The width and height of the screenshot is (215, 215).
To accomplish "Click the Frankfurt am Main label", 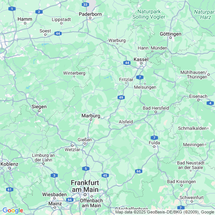I will pos(85,186).
